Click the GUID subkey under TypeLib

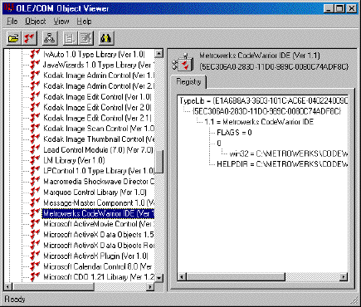coord(266,111)
